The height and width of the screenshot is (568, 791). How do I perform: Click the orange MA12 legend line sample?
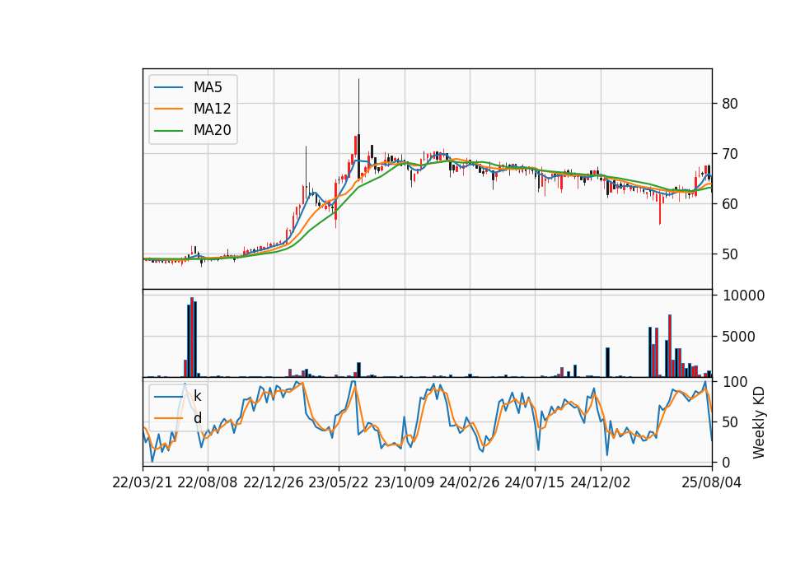point(168,109)
